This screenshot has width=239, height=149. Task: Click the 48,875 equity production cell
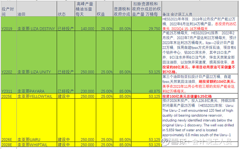[146, 84]
